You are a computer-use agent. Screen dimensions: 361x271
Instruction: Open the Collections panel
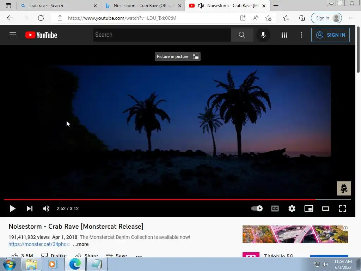click(302, 18)
